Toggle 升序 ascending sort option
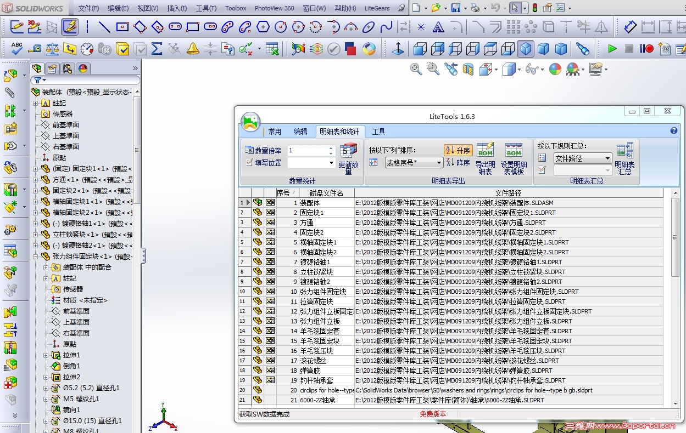Image resolution: width=686 pixels, height=433 pixels. [x=458, y=150]
